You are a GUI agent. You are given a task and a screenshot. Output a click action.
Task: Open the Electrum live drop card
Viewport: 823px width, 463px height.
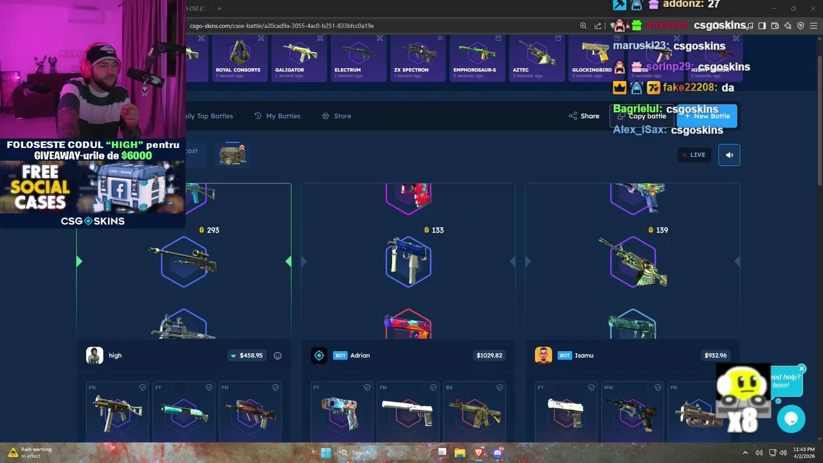tap(359, 58)
